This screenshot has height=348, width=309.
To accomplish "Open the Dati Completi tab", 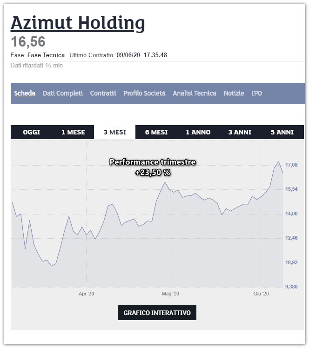I will 63,93.
